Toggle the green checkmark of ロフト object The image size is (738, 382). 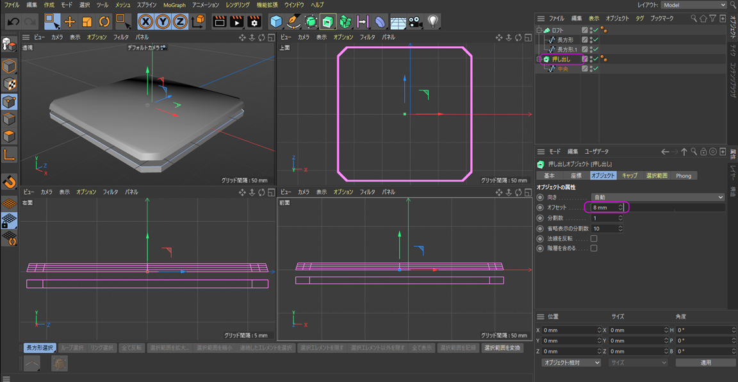[x=596, y=30]
